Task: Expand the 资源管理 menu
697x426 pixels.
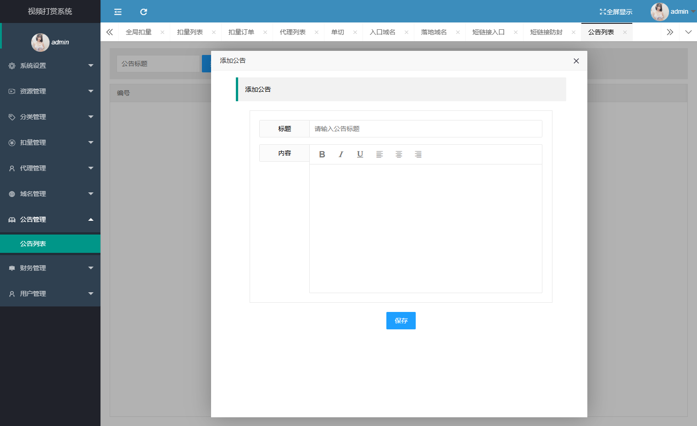Action: click(x=50, y=91)
